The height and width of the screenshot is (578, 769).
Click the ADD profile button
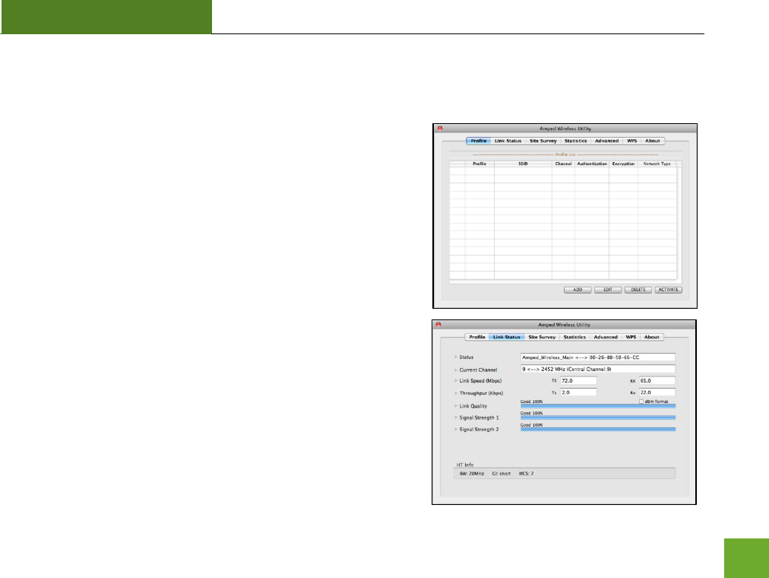tap(578, 290)
